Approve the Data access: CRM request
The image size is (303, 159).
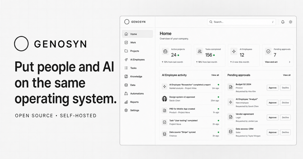(x=273, y=132)
